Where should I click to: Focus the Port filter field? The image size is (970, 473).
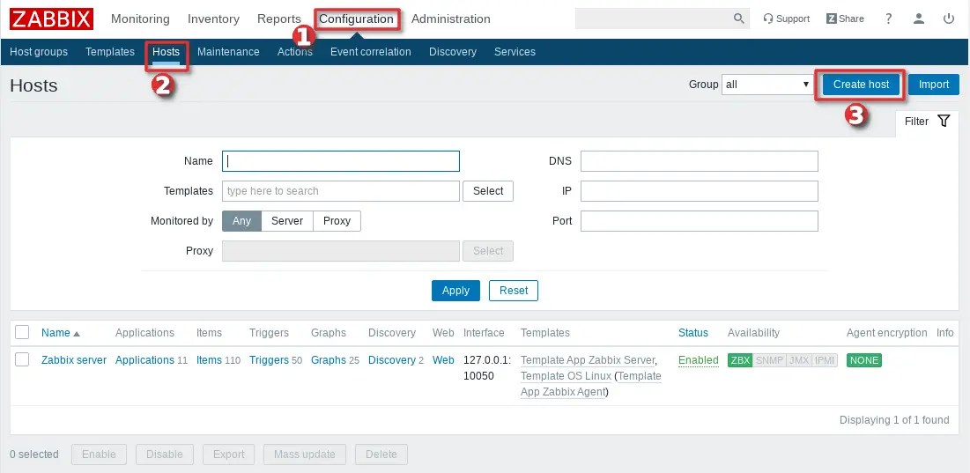(x=699, y=221)
